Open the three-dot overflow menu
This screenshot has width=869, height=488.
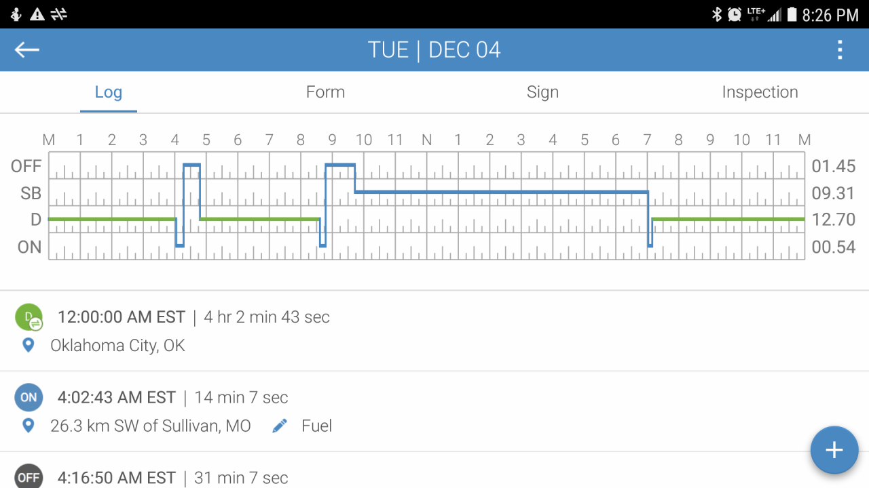coord(840,49)
